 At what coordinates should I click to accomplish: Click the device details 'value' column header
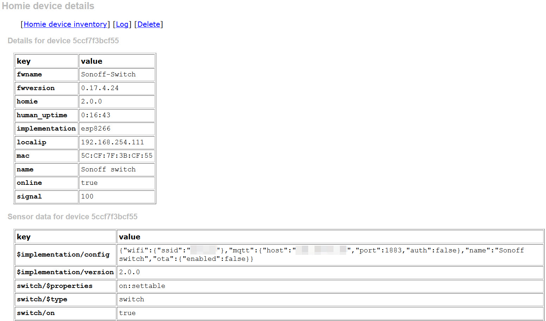(x=117, y=61)
